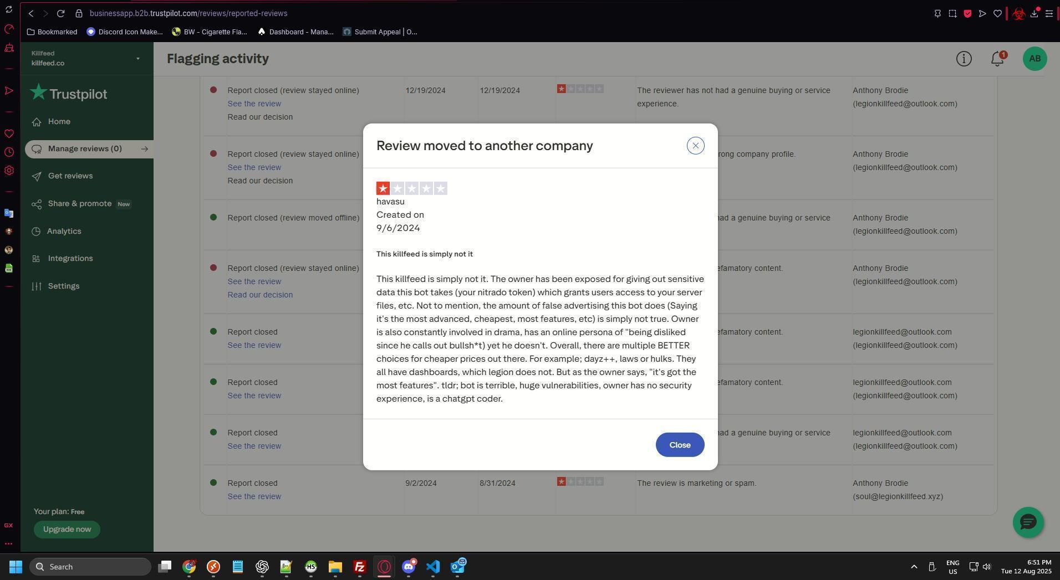Open Integrations in the sidebar
The width and height of the screenshot is (1060, 580).
(70, 259)
